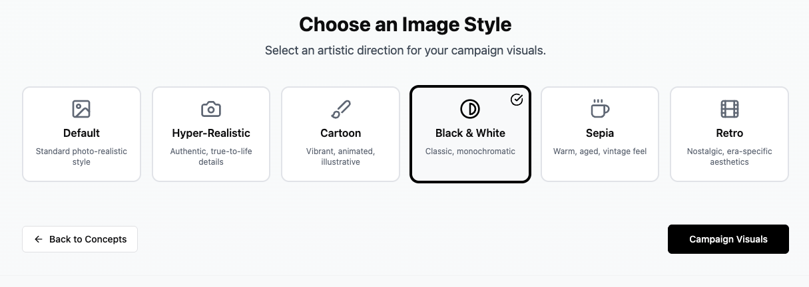Select the Sepia style title
809x287 pixels.
pyautogui.click(x=600, y=133)
